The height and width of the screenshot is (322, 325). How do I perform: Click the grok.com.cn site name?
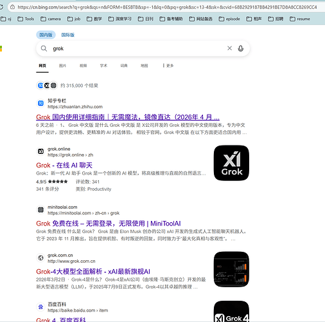coord(60,255)
